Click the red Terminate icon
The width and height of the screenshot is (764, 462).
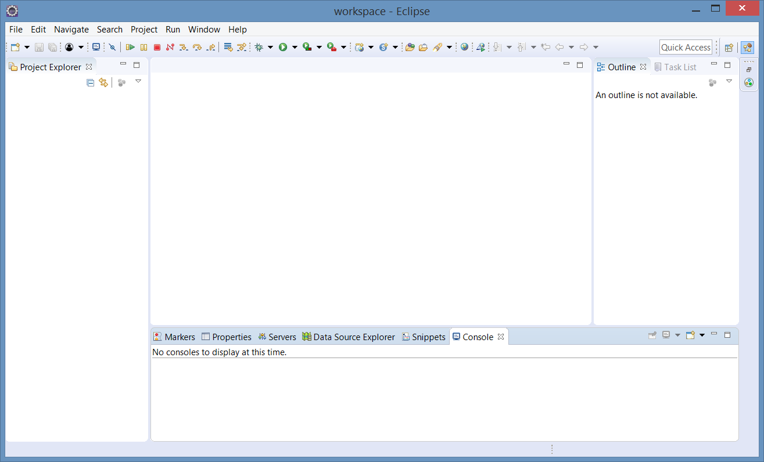[157, 47]
